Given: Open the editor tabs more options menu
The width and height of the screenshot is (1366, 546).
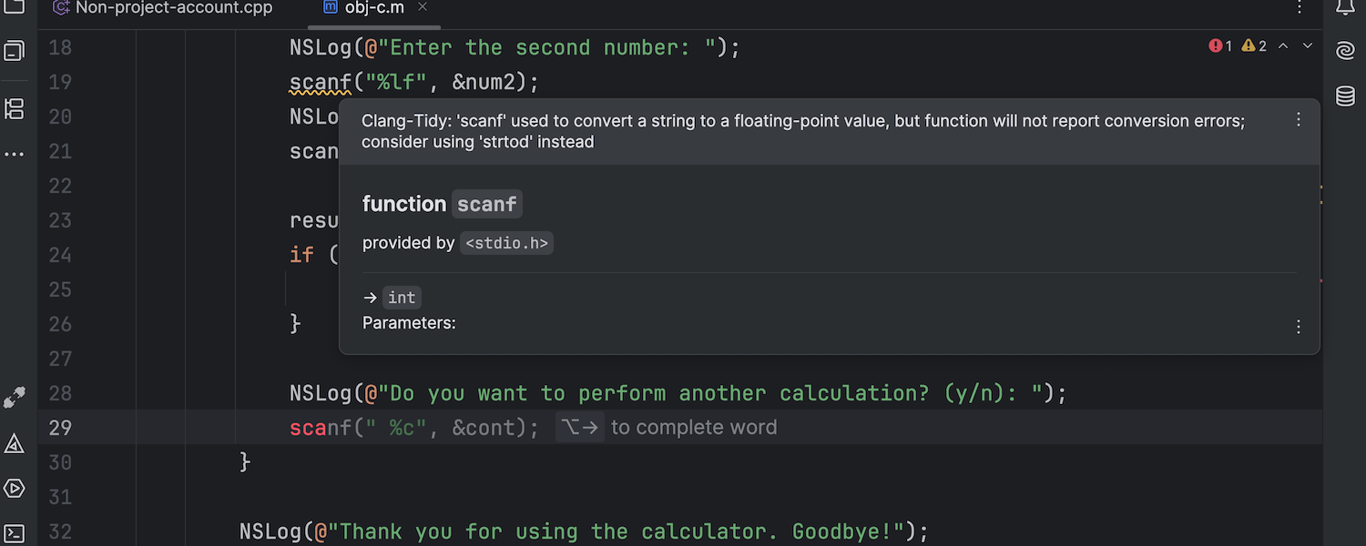Looking at the screenshot, I should click(x=1299, y=7).
